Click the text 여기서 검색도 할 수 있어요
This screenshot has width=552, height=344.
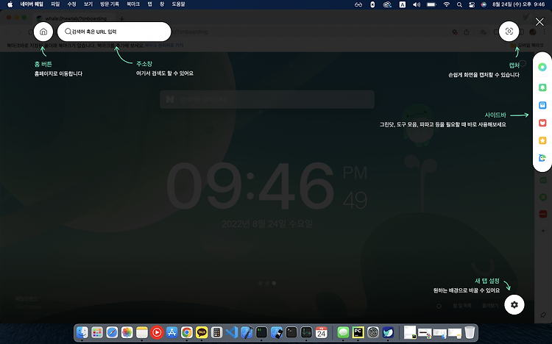pos(165,74)
